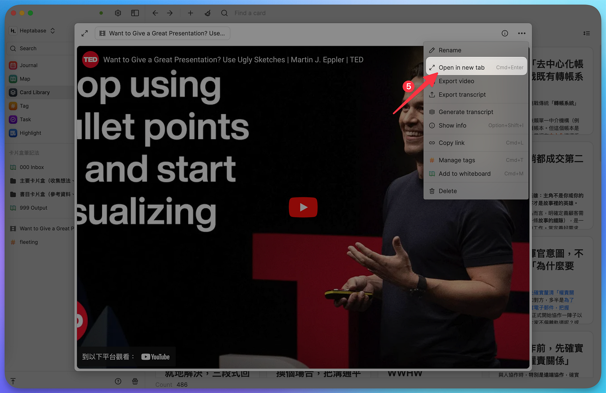
Task: Go forward with the right arrow
Action: pyautogui.click(x=170, y=13)
